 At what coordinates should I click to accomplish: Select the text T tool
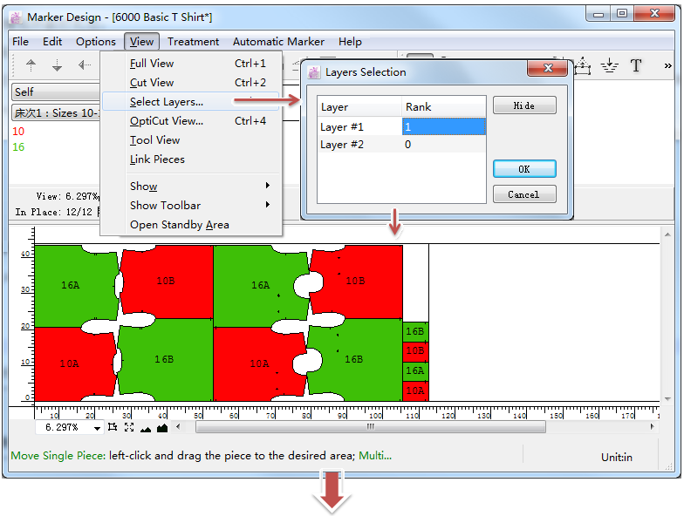tap(636, 65)
